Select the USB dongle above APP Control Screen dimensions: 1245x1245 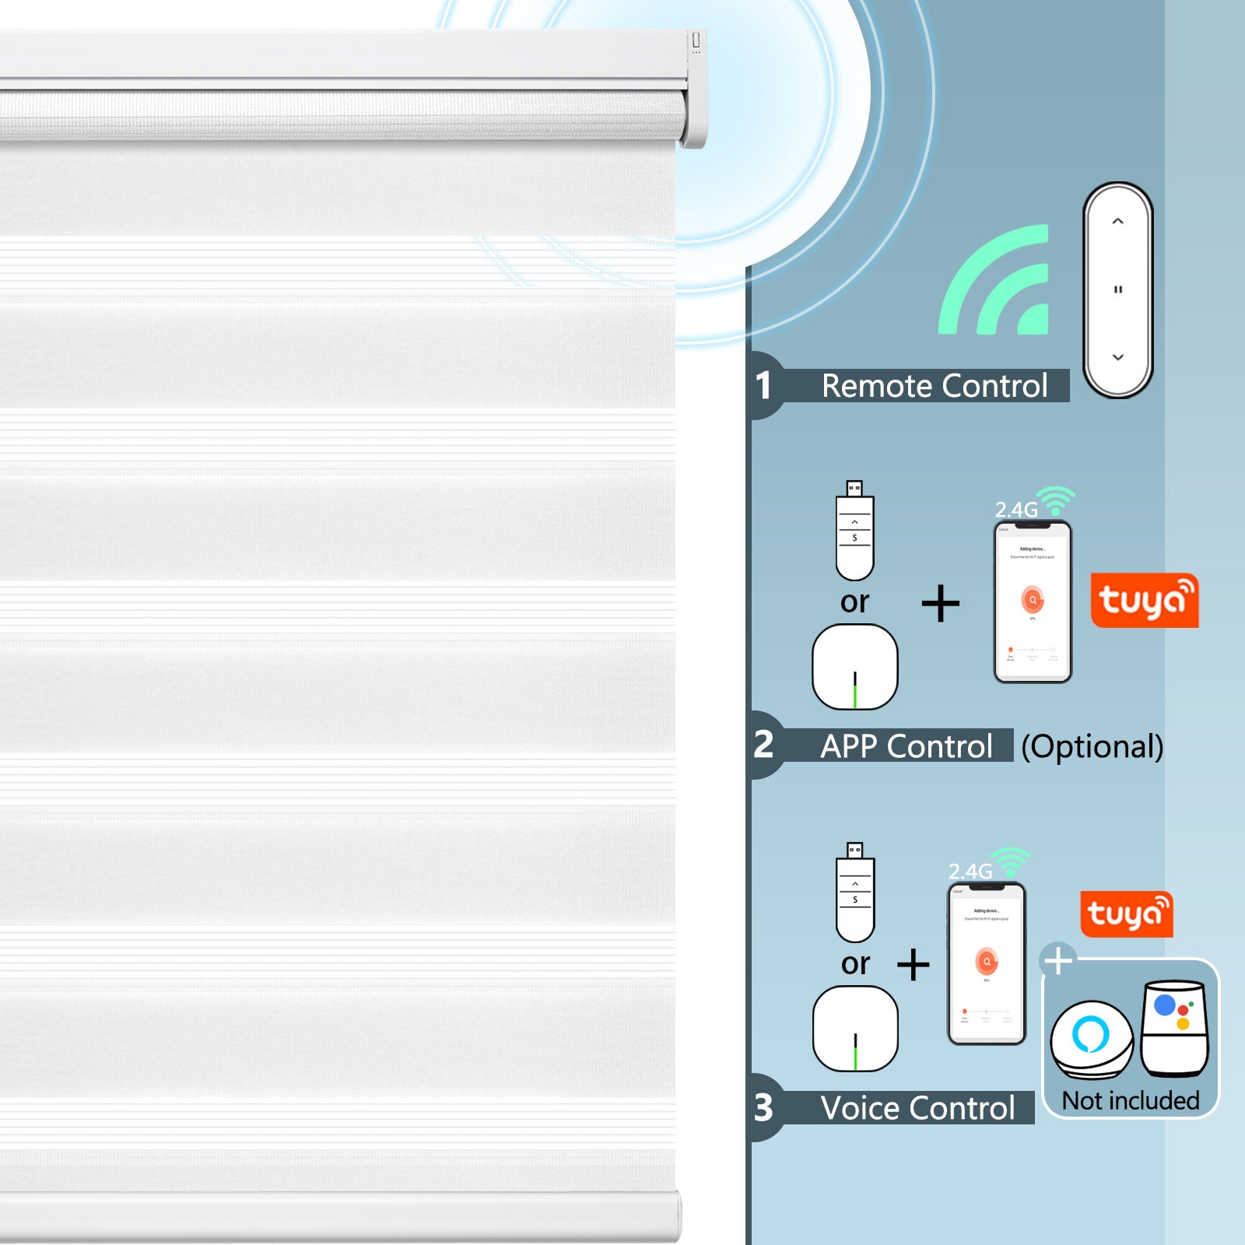click(854, 531)
